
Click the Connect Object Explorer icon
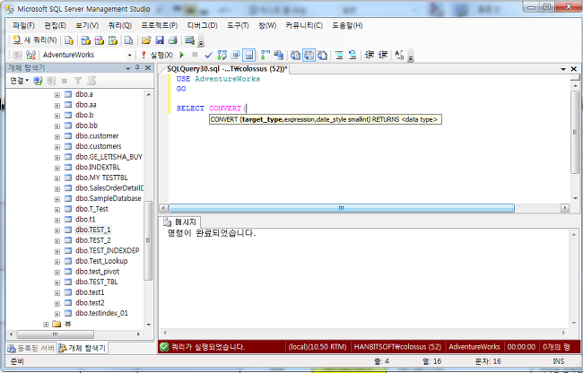point(38,81)
